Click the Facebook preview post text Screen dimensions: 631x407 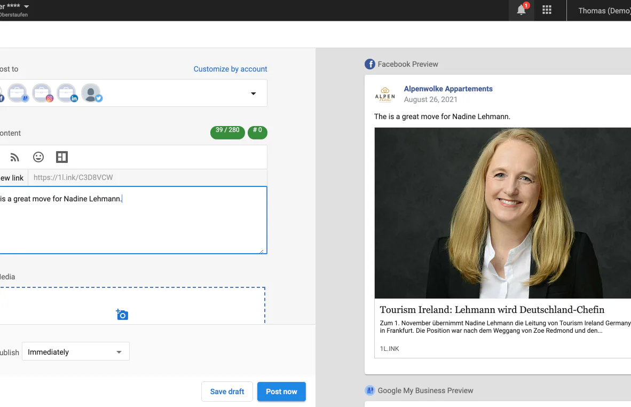point(442,116)
